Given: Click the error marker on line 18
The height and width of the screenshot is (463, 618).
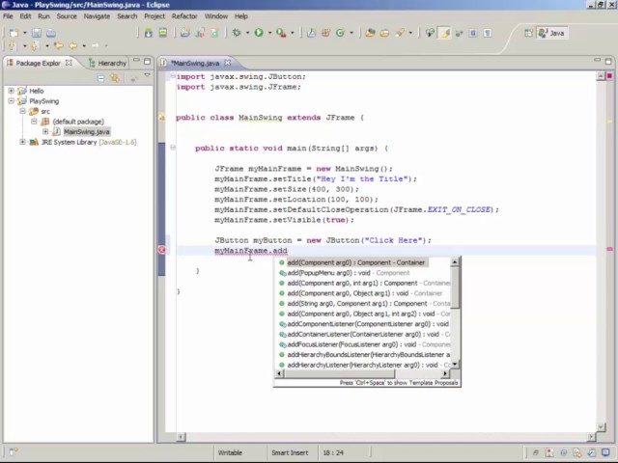Looking at the screenshot, I should pyautogui.click(x=161, y=250).
